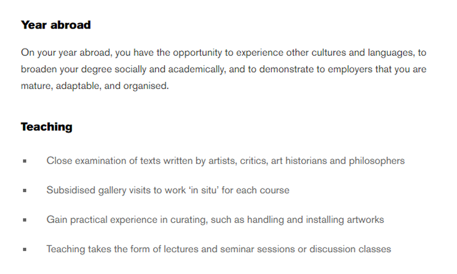This screenshot has width=457, height=274.
Task: Click the 'Teaching' heading
Action: coord(47,127)
